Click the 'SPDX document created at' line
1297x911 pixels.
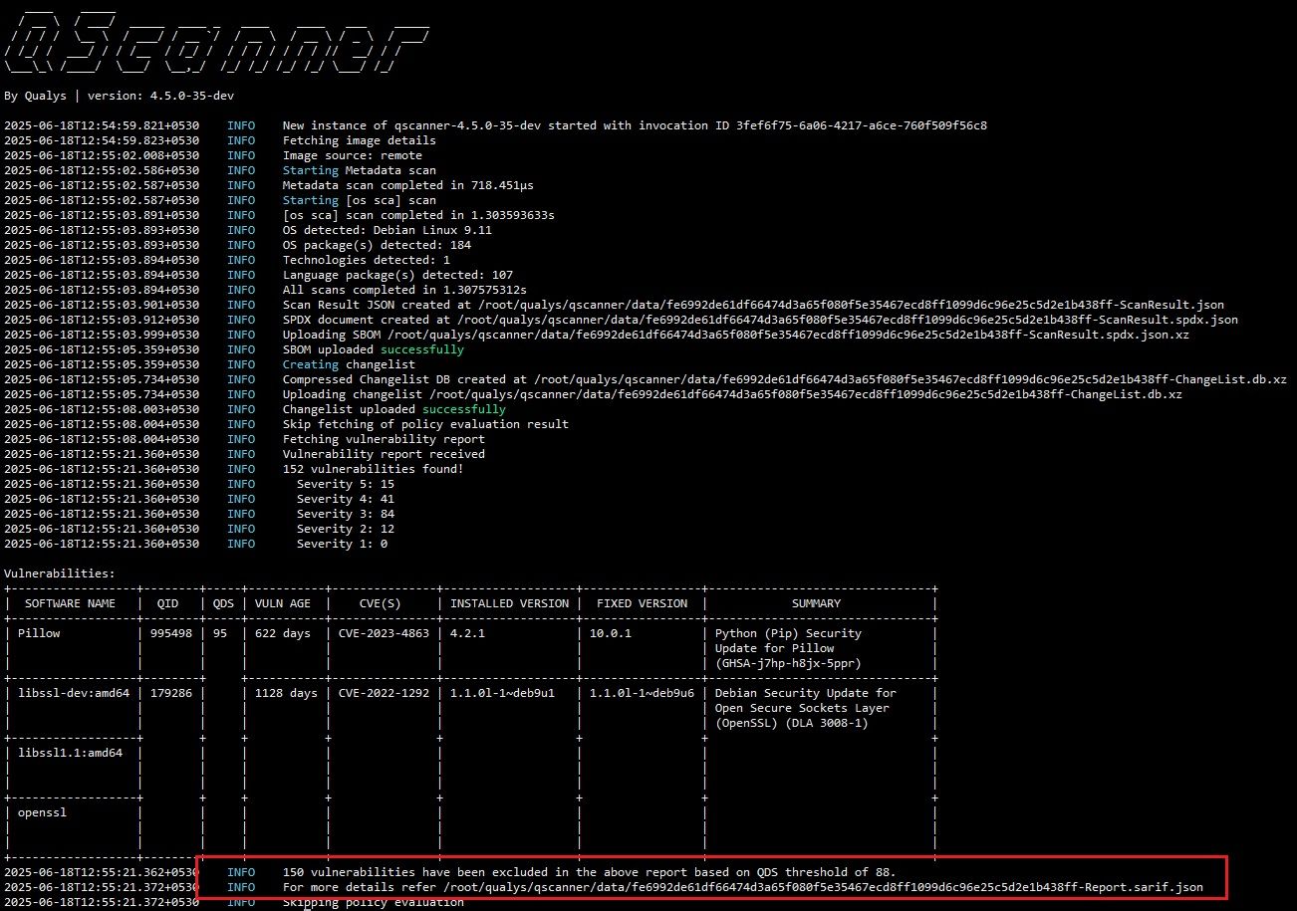pyautogui.click(x=760, y=320)
